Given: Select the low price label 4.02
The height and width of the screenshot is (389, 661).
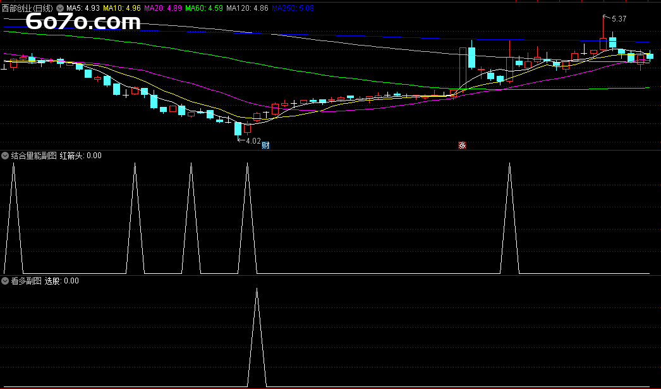Looking at the screenshot, I should tap(253, 141).
